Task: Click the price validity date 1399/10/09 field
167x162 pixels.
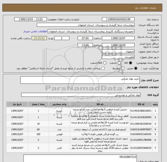Action: click(x=118, y=45)
